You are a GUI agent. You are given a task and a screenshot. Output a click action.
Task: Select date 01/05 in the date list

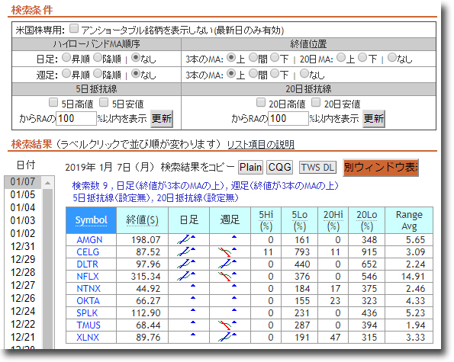coord(23,194)
